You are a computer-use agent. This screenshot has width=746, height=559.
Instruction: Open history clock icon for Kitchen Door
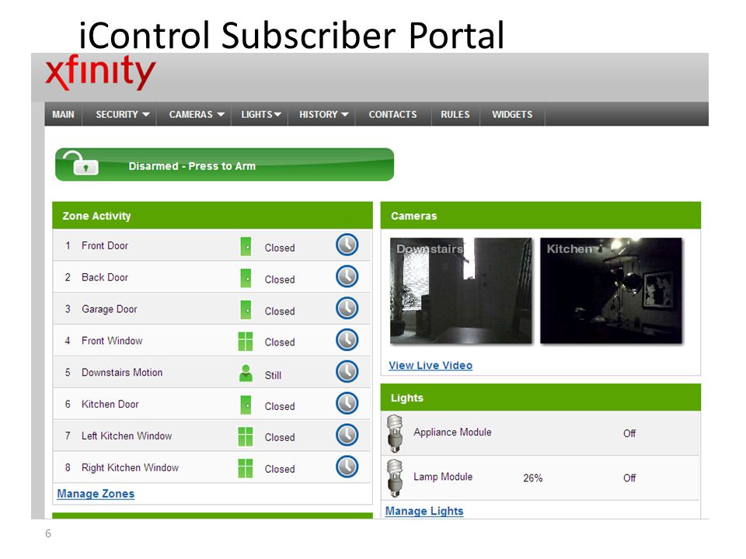347,403
